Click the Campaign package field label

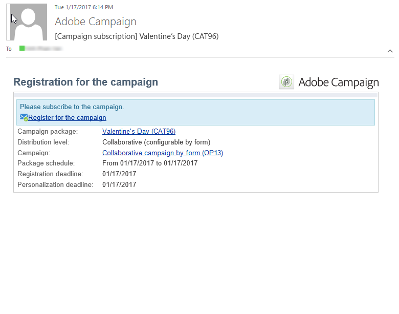click(48, 132)
